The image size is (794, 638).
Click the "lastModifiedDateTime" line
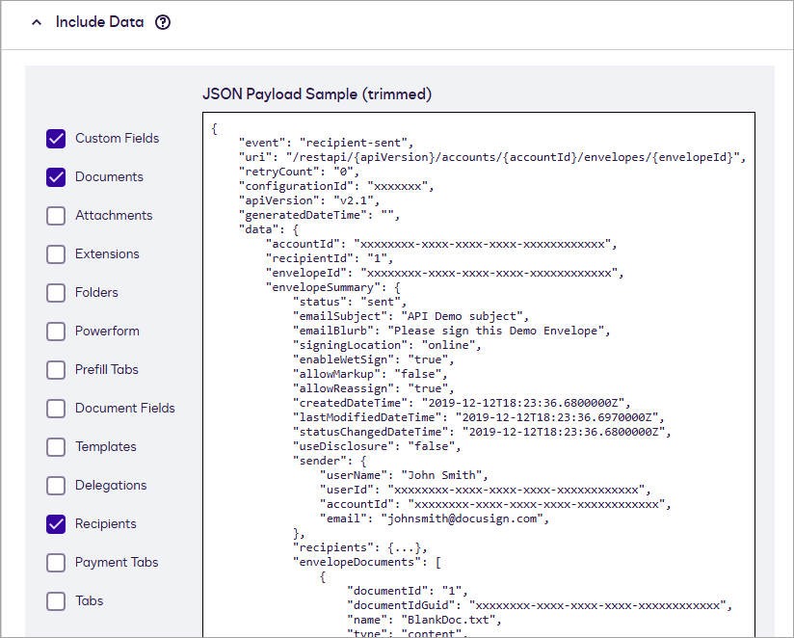479,417
